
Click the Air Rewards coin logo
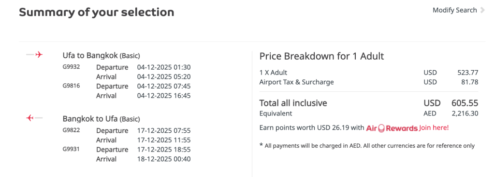[x=381, y=128]
